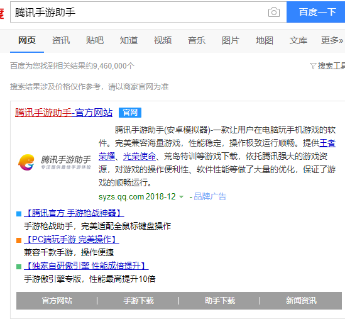Click 助手下载 in the gray bar

point(220,301)
